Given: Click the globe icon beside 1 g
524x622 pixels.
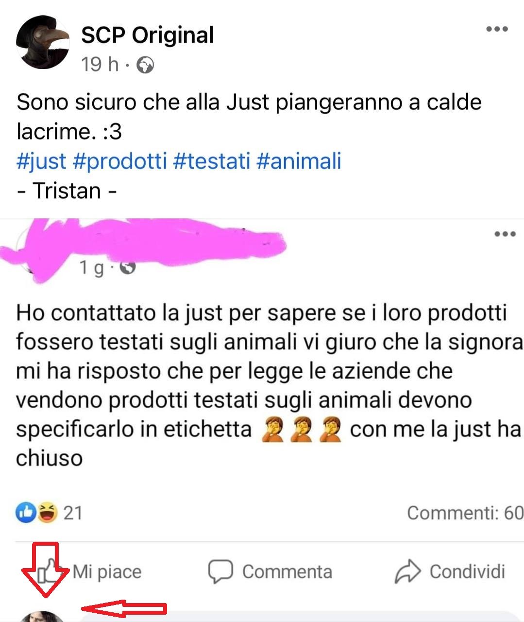Looking at the screenshot, I should pyautogui.click(x=127, y=267).
